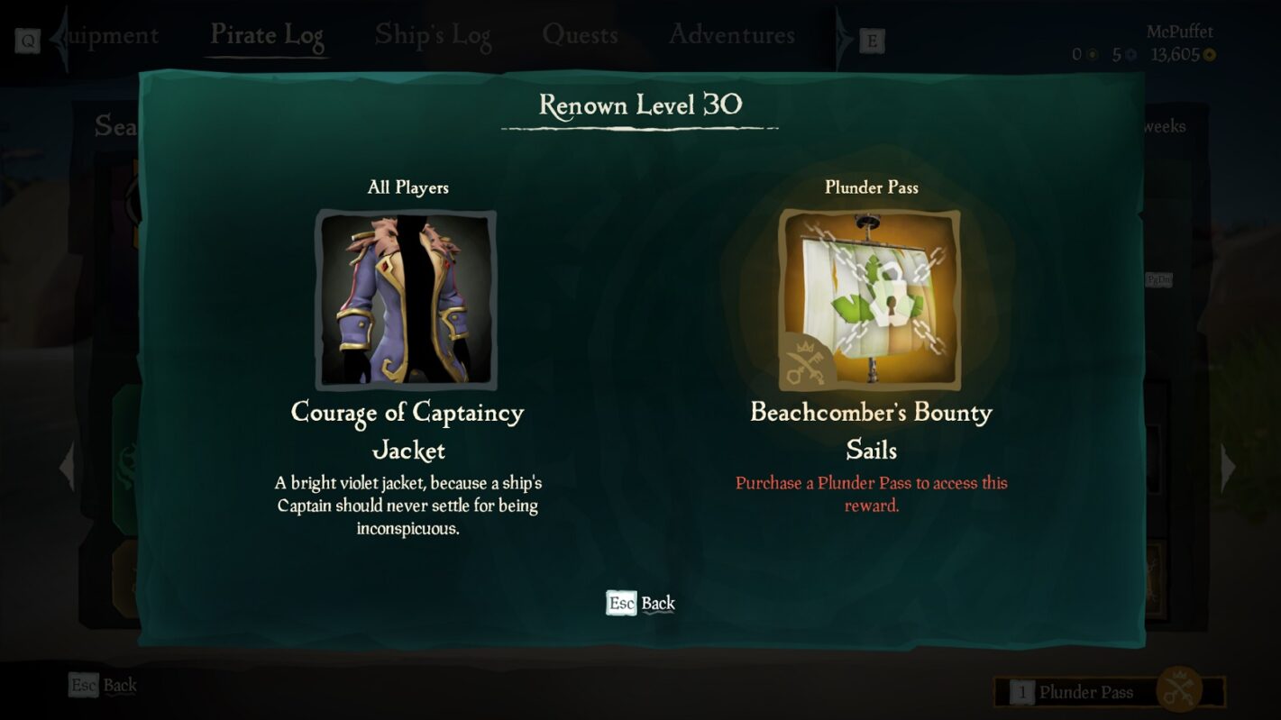This screenshot has height=720, width=1281.
Task: Open the Plunder Pass button
Action: pos(1110,692)
